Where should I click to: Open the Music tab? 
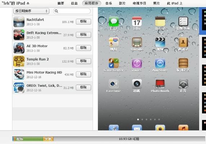point(109,3)
